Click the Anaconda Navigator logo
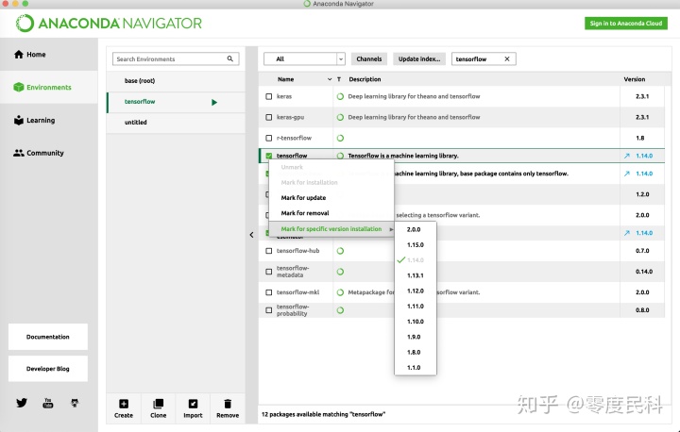This screenshot has width=680, height=432. (x=109, y=24)
